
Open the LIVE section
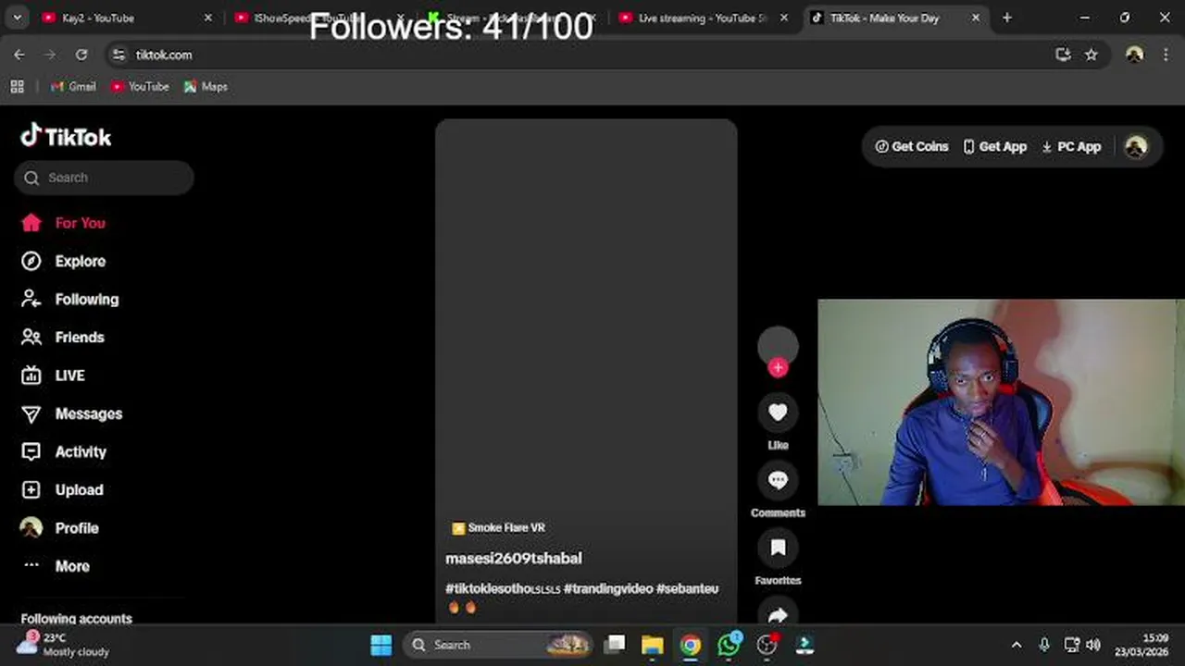(53, 376)
